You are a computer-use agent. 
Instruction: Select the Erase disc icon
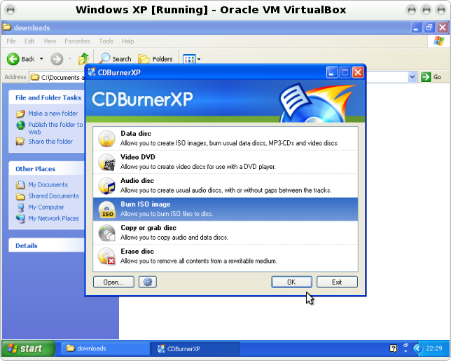(106, 257)
